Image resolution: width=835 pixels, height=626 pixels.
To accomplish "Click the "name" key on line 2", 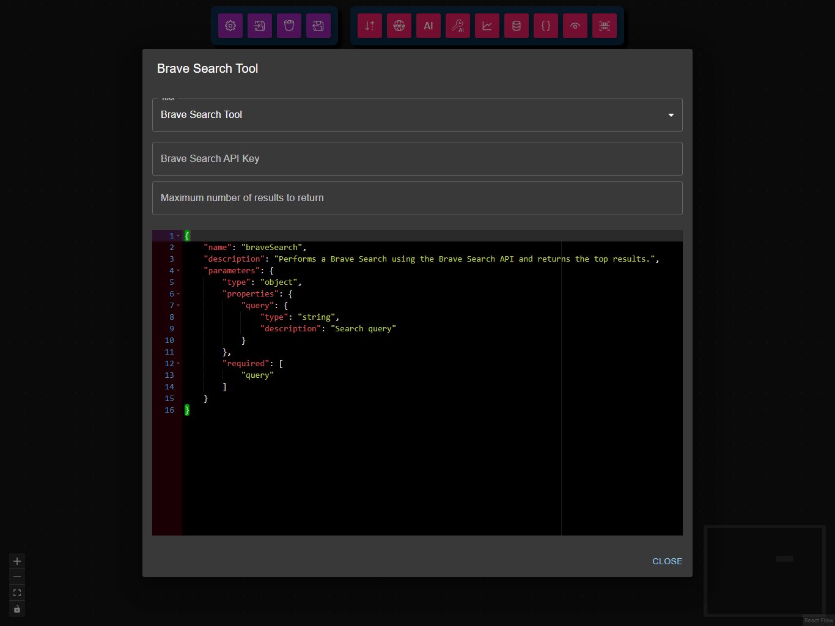I will click(x=218, y=248).
